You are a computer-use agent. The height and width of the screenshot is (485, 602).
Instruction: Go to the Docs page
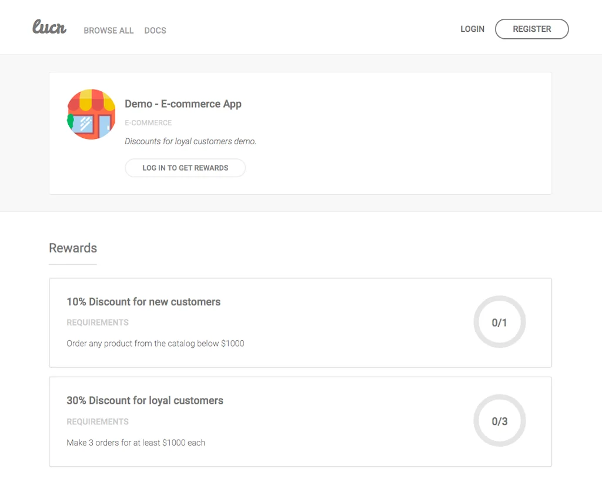click(155, 31)
